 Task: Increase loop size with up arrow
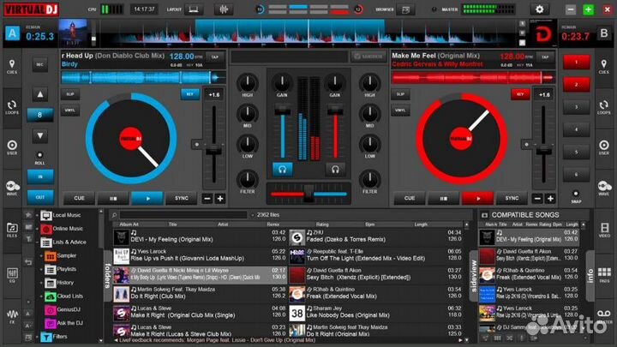click(40, 94)
